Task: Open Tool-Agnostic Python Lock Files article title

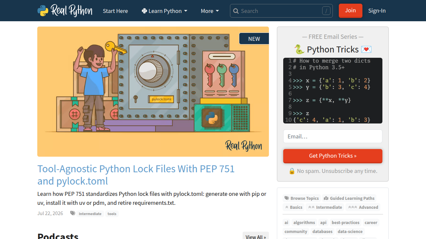Action: [136, 175]
